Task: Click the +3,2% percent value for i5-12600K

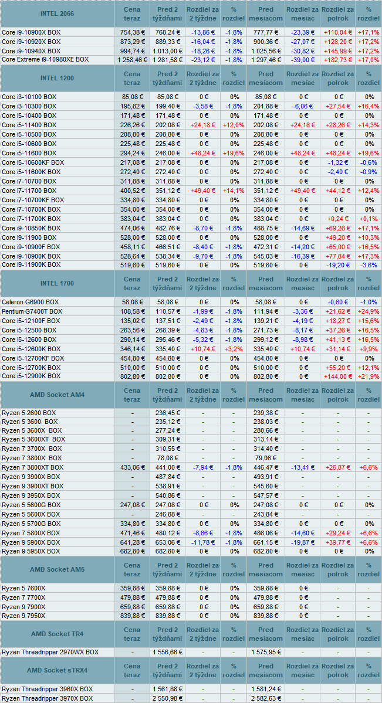Action: click(x=234, y=349)
